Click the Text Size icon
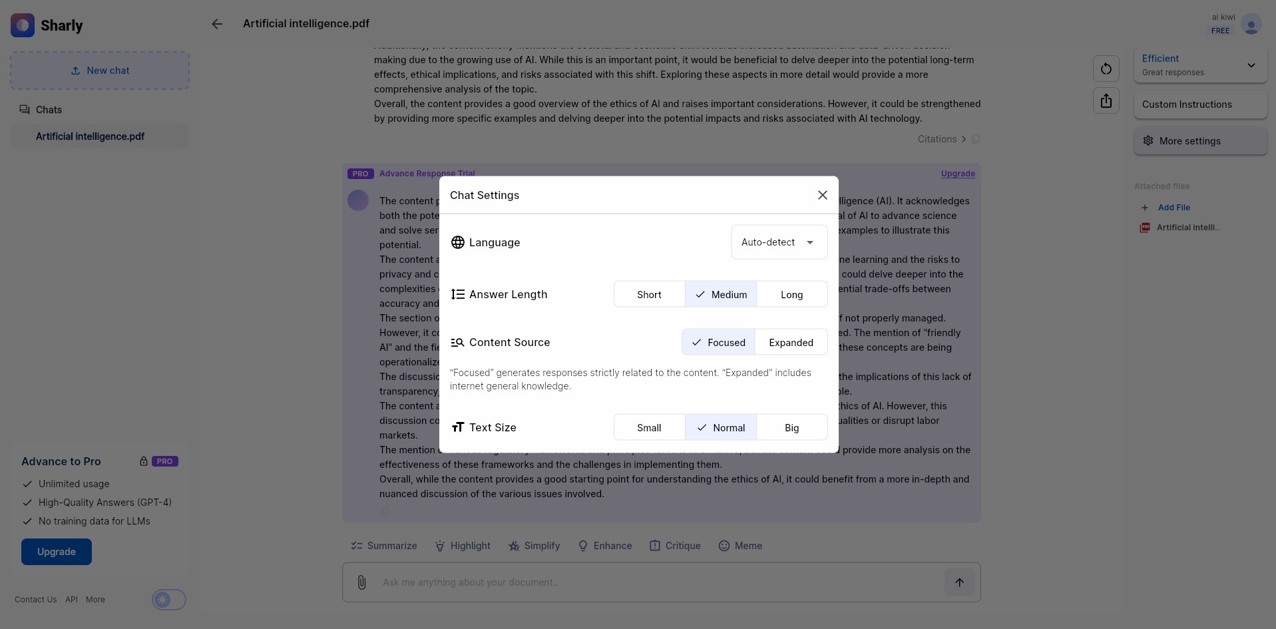 point(458,427)
